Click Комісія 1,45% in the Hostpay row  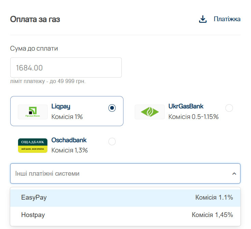212,215
